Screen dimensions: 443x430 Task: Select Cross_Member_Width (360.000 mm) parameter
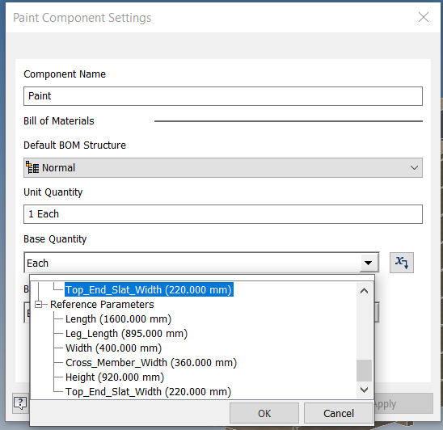point(151,363)
